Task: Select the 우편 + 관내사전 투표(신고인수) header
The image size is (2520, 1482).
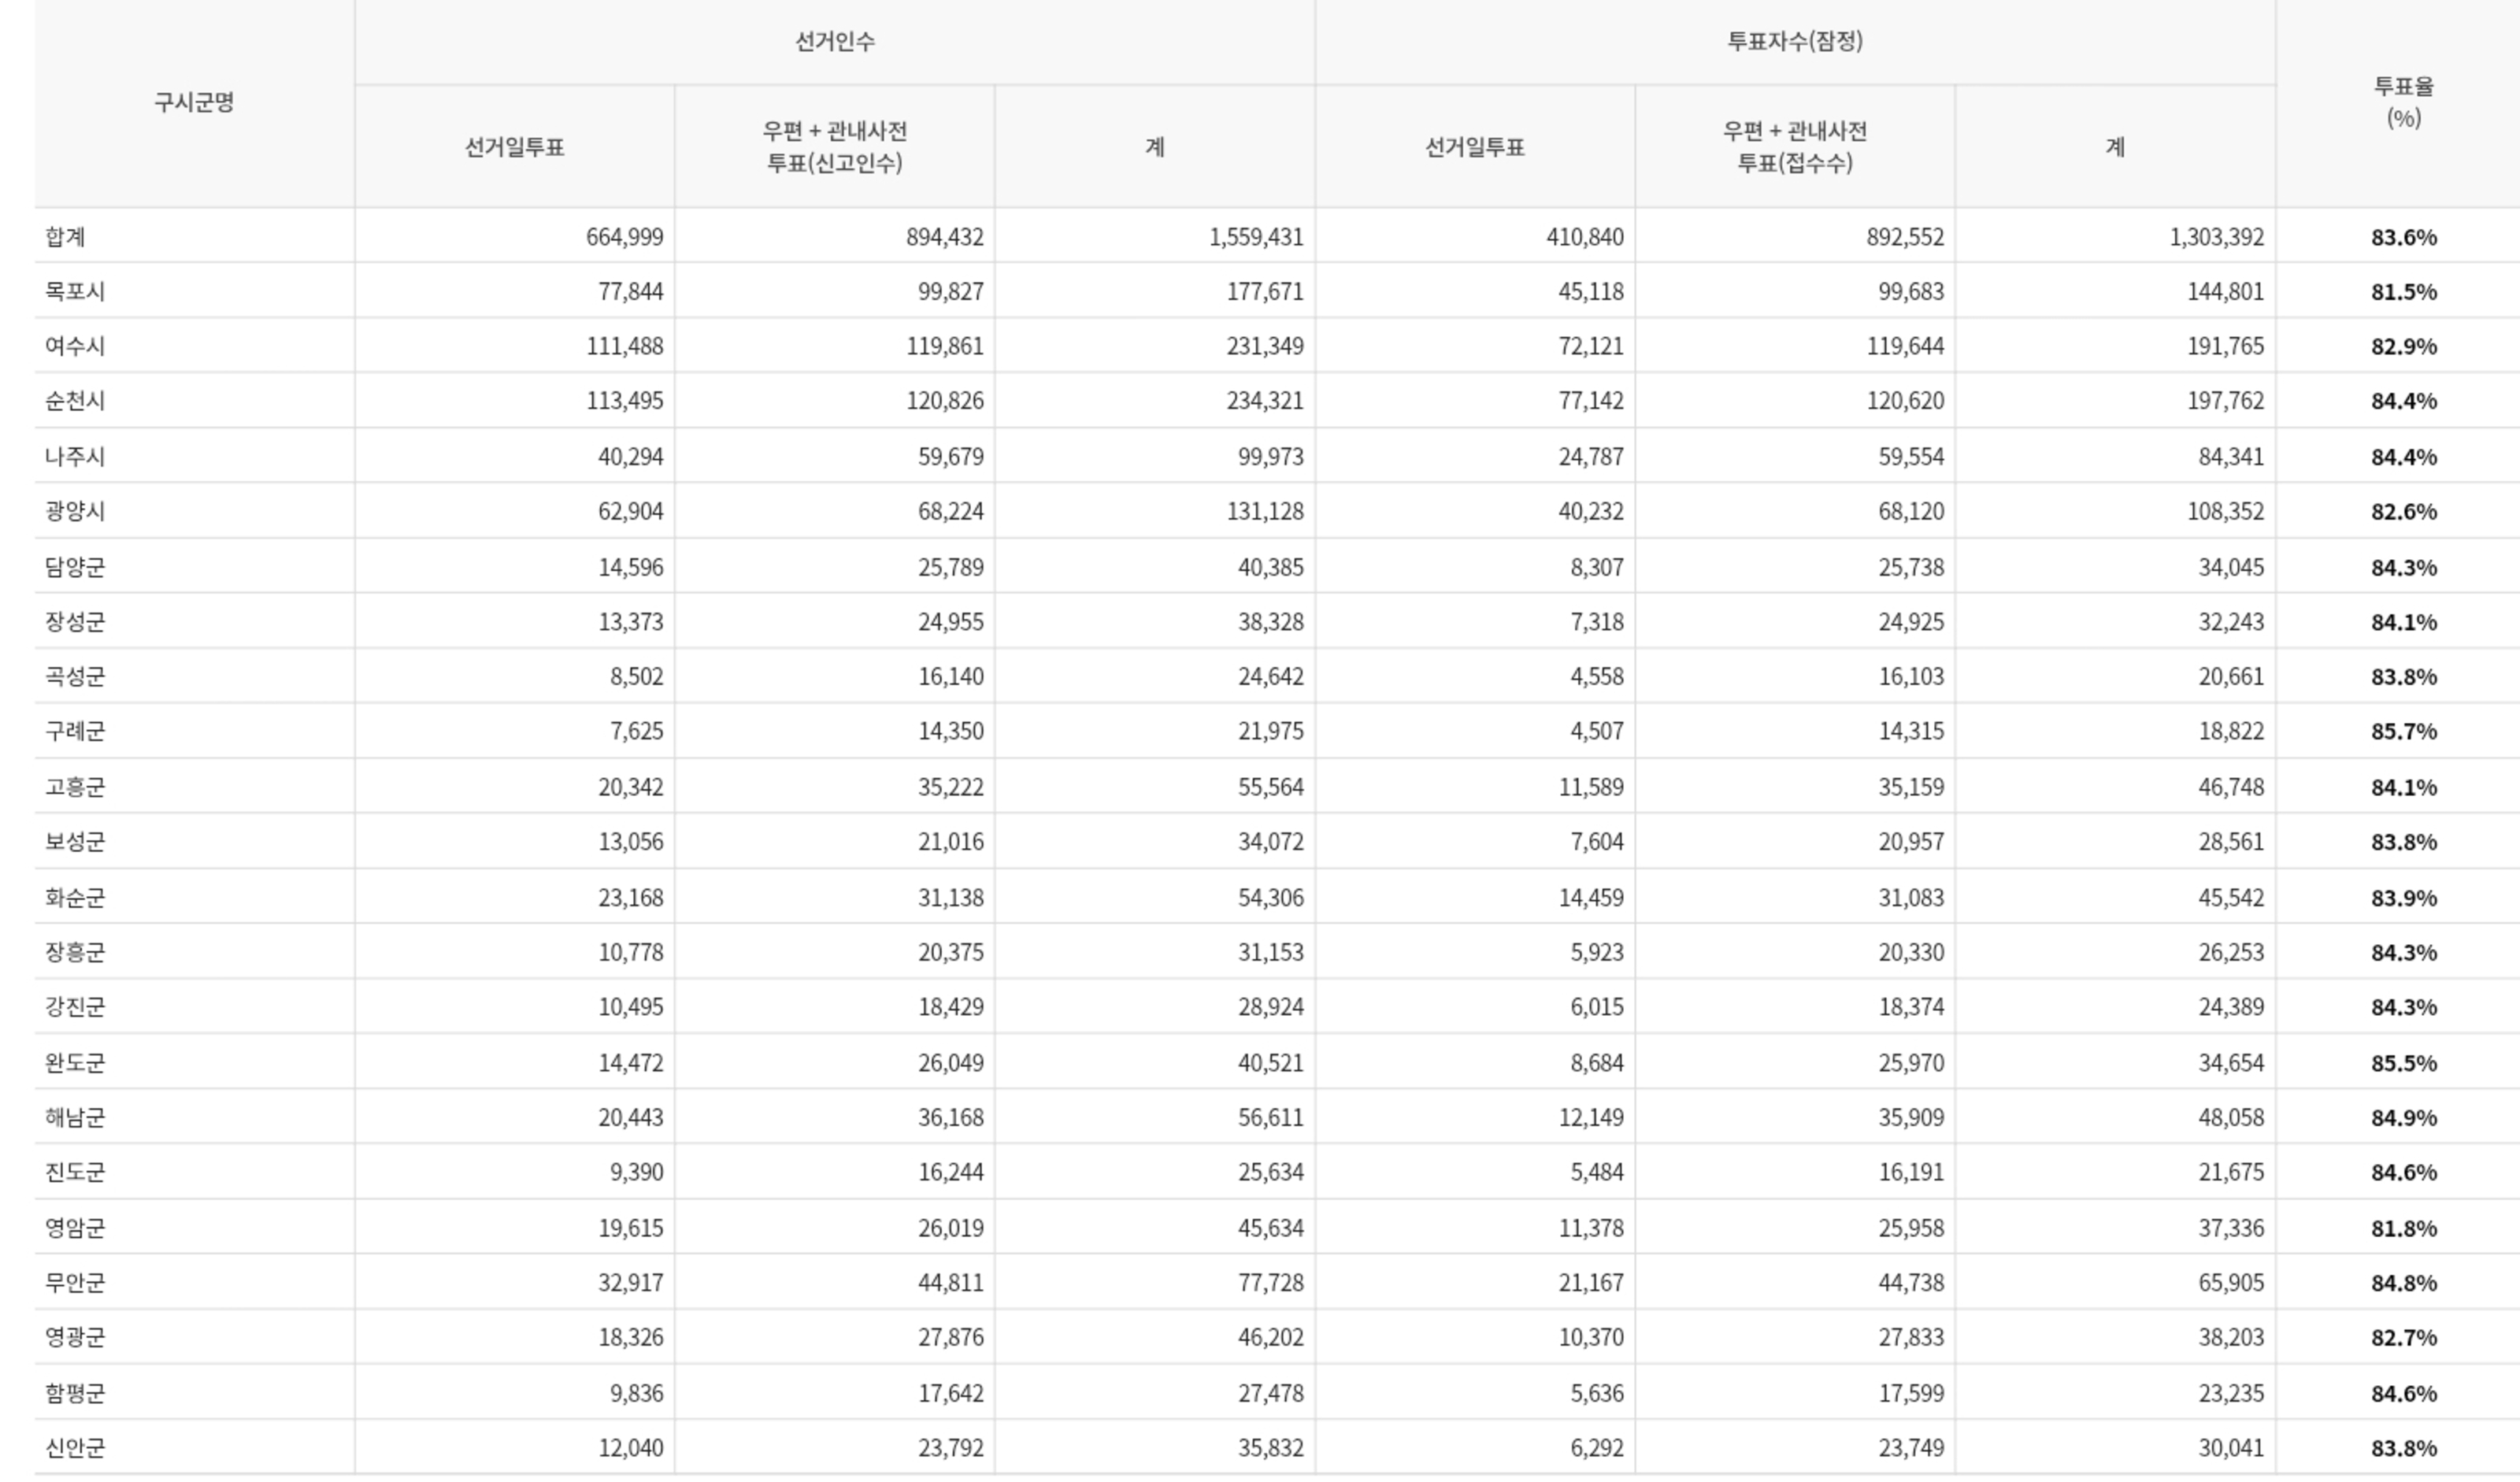Action: [x=834, y=147]
